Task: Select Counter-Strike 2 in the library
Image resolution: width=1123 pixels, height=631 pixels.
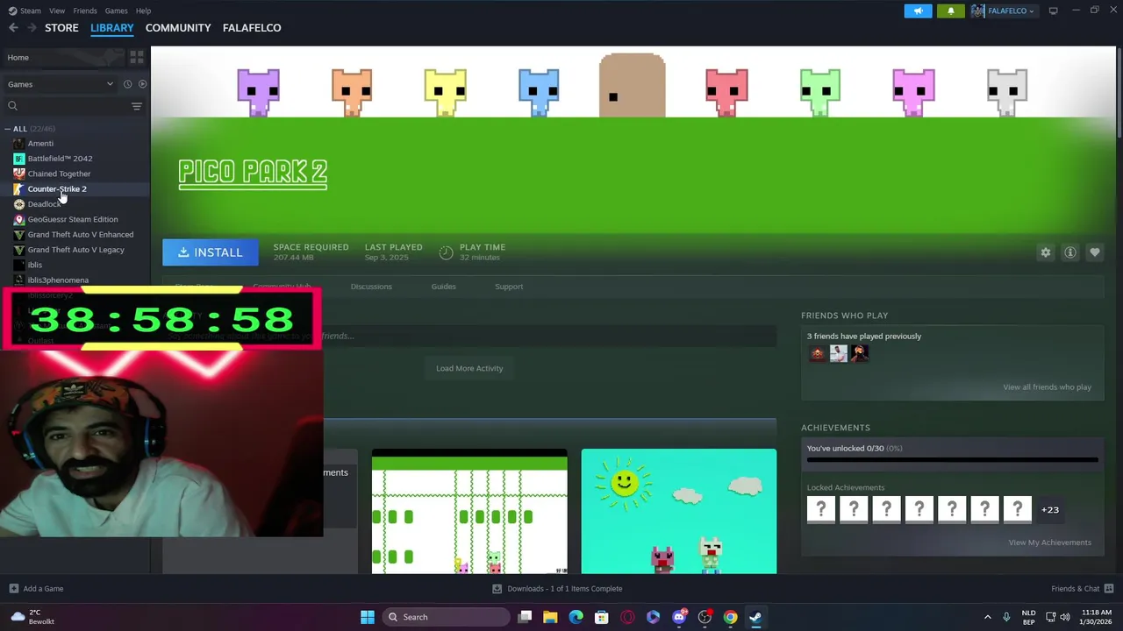Action: (57, 189)
